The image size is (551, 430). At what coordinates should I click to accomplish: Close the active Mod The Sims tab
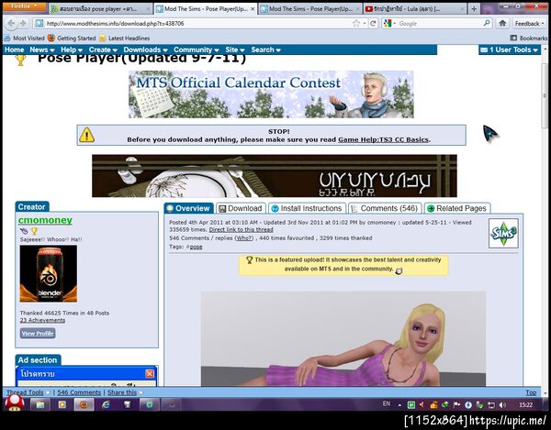[253, 9]
